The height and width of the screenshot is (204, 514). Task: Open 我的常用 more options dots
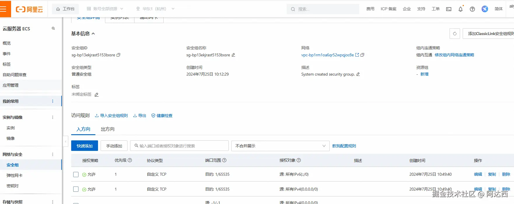click(53, 101)
